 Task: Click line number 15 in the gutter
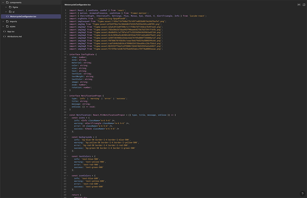point(65,49)
